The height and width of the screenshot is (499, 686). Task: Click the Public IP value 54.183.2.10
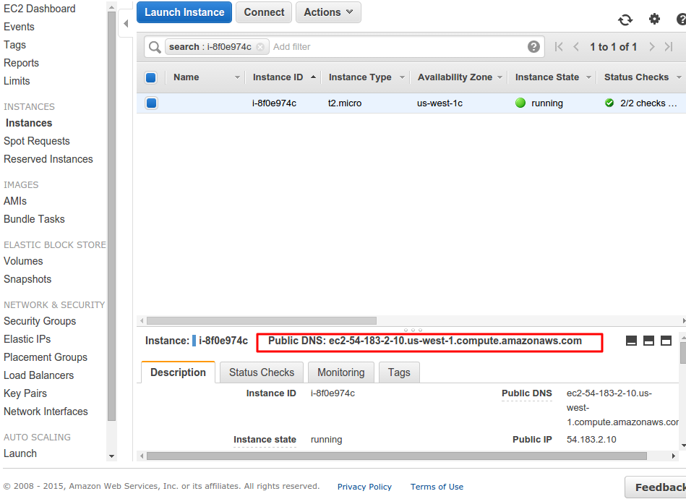[x=591, y=440]
